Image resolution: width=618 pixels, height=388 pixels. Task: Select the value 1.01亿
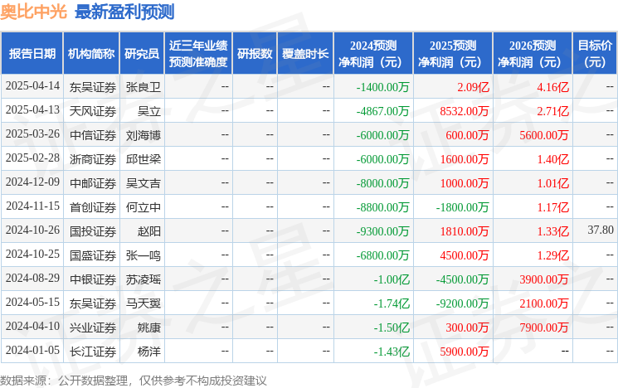[x=552, y=183]
